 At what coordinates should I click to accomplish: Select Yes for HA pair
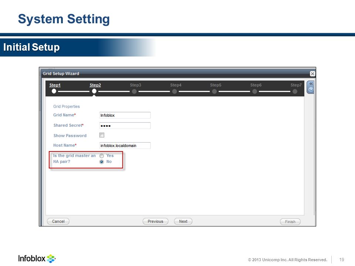(102, 156)
